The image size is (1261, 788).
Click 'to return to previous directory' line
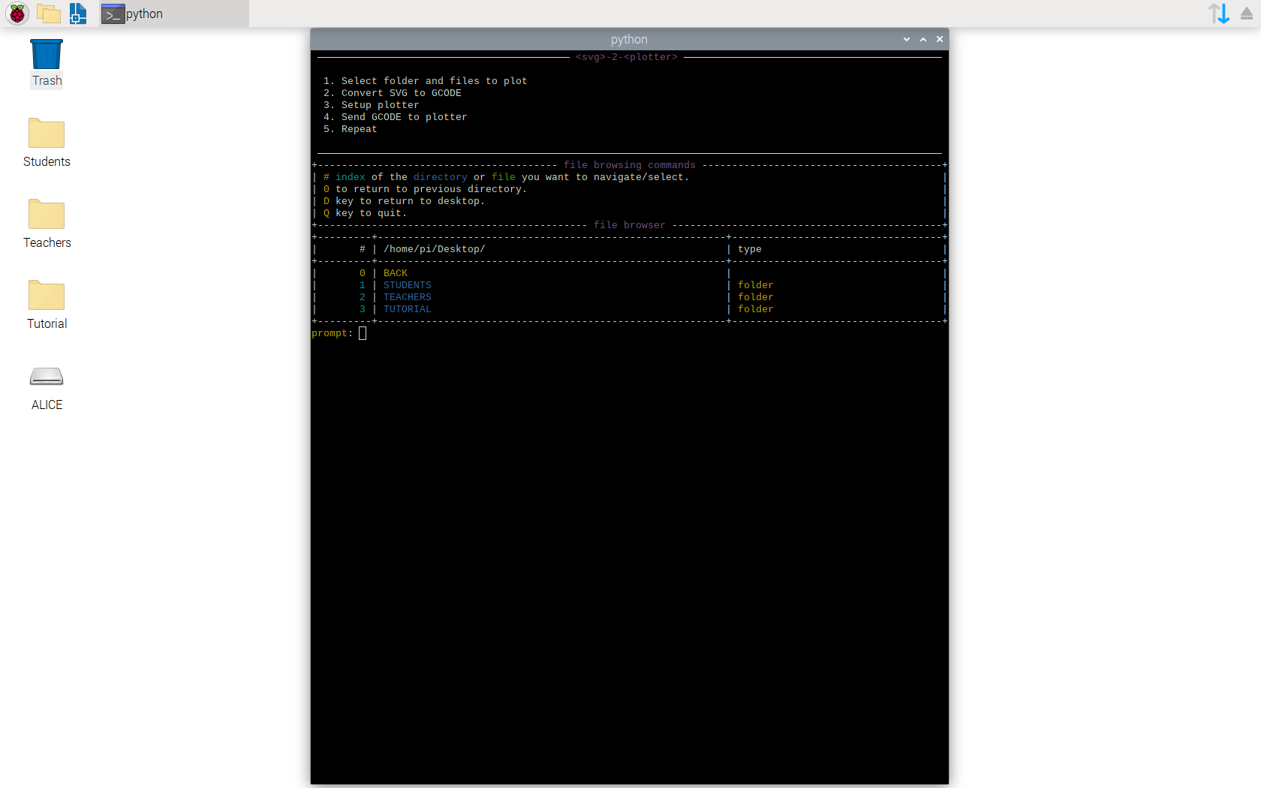[426, 189]
